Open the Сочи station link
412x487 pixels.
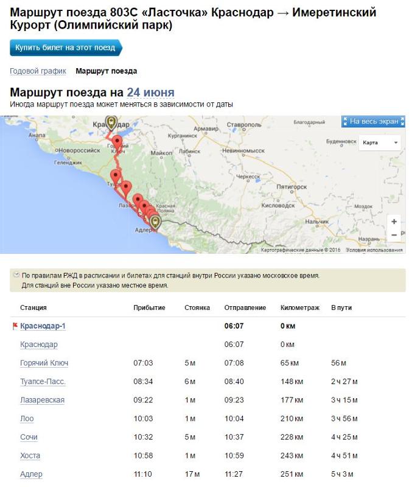29,437
